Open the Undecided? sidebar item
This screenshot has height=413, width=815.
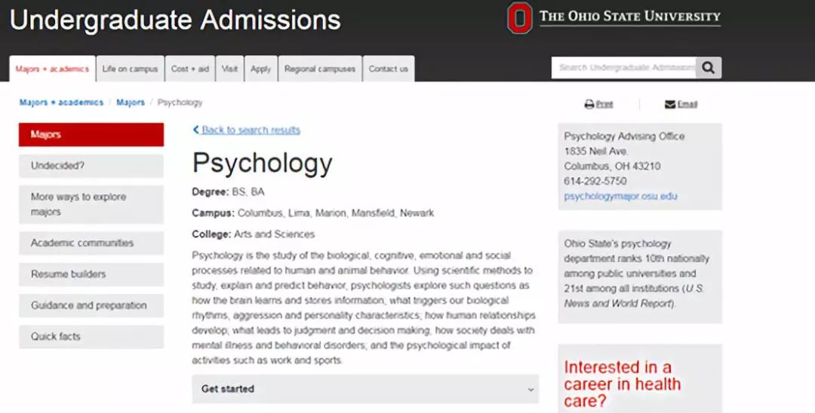tap(91, 166)
